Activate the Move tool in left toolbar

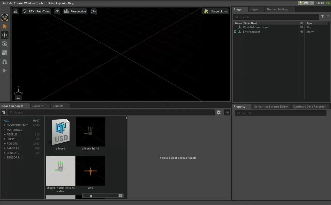coord(5,35)
